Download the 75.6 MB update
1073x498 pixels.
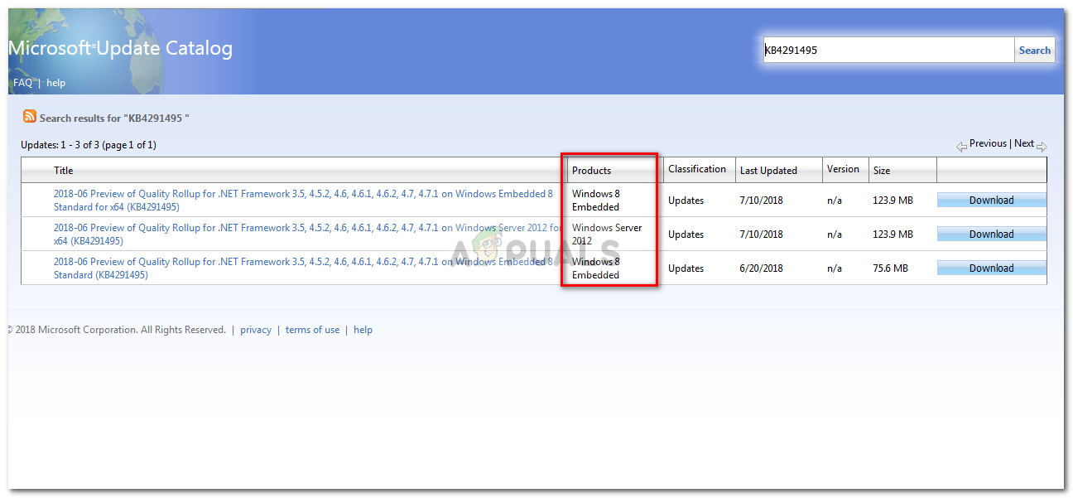pyautogui.click(x=992, y=268)
